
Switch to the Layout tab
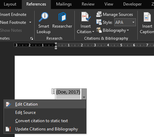pyautogui.click(x=10, y=4)
